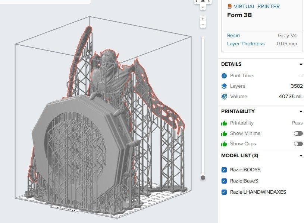Tilt view down with the down chevron

coord(203,7)
